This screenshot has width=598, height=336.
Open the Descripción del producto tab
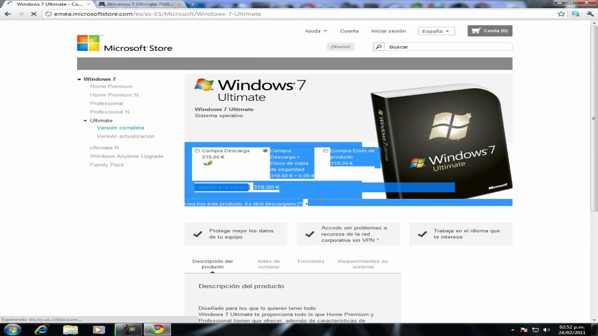(x=212, y=264)
